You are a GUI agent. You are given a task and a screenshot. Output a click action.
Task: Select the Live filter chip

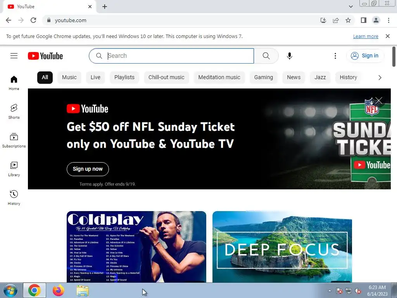95,78
